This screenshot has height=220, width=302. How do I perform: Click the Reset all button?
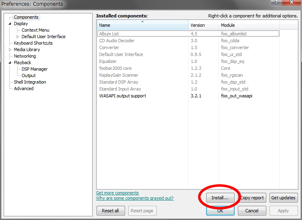pyautogui.click(x=110, y=211)
